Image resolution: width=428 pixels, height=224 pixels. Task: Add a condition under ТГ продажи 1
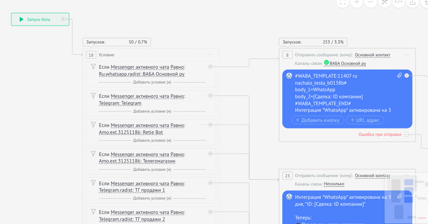[152, 198]
